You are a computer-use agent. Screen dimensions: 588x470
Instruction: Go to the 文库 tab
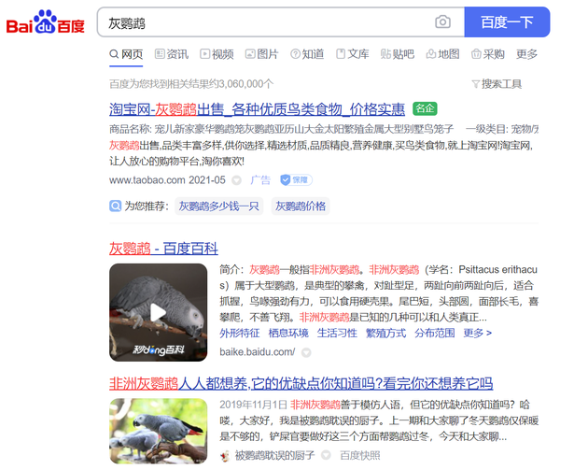point(353,54)
